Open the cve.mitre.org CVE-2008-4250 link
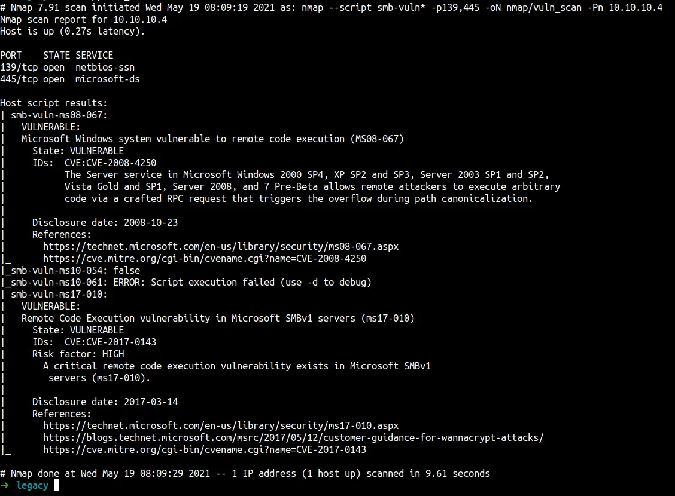 (x=205, y=258)
